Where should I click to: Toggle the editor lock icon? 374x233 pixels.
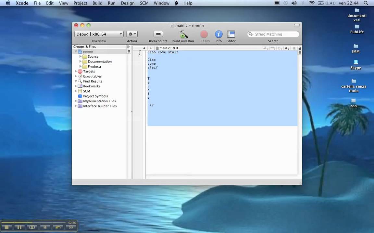click(300, 48)
